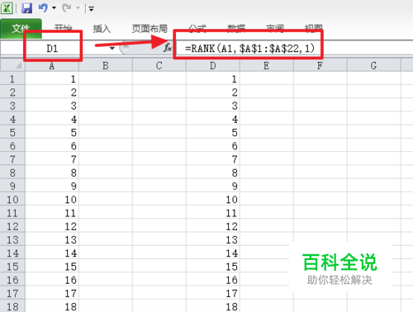Click cell D6 containing 6
Viewport: 413px width, 312px height.
coord(213,146)
